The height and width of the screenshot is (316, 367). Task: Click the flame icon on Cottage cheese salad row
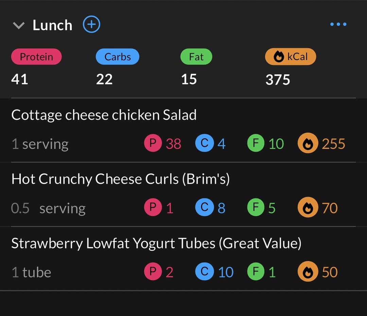pos(307,144)
